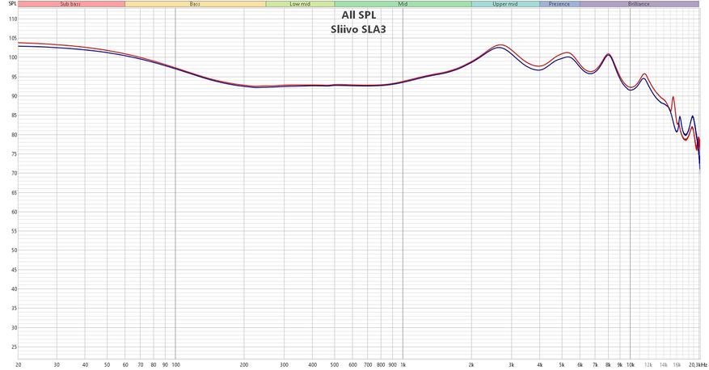709x370 pixels.
Task: Click the SPL axis unit label
Action: click(x=12, y=3)
